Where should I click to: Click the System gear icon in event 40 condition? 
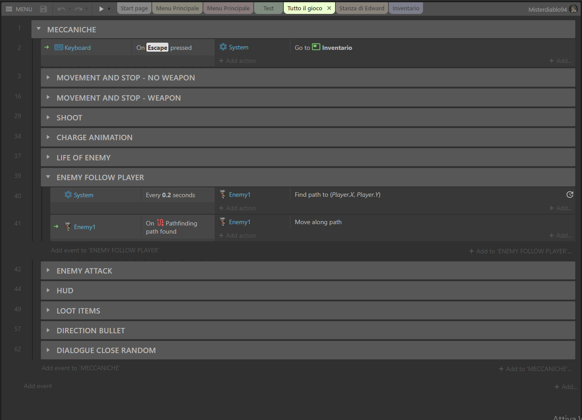[x=68, y=195]
